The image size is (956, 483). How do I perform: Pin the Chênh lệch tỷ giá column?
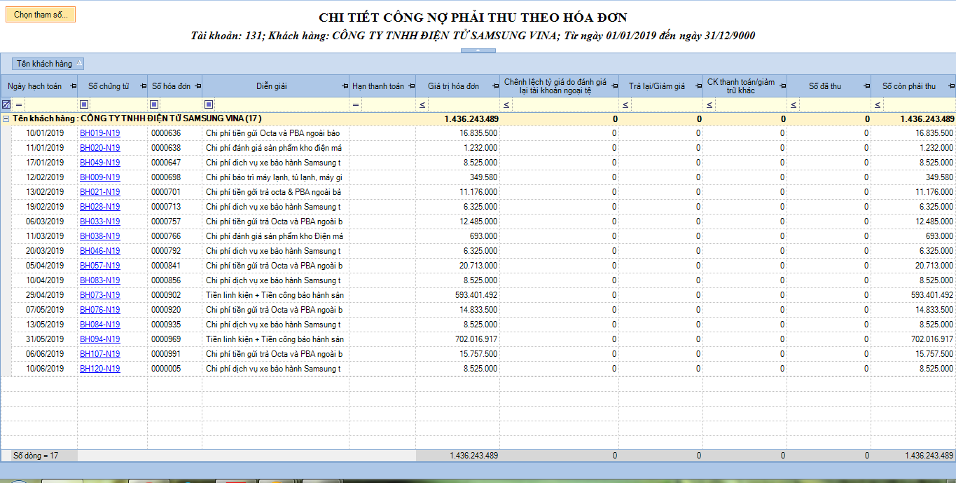coord(614,86)
